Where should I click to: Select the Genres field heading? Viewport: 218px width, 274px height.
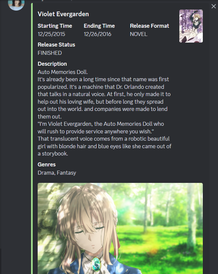coord(47,164)
